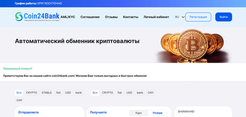Click the Отправляете heading
246x117 pixels.
point(28,112)
